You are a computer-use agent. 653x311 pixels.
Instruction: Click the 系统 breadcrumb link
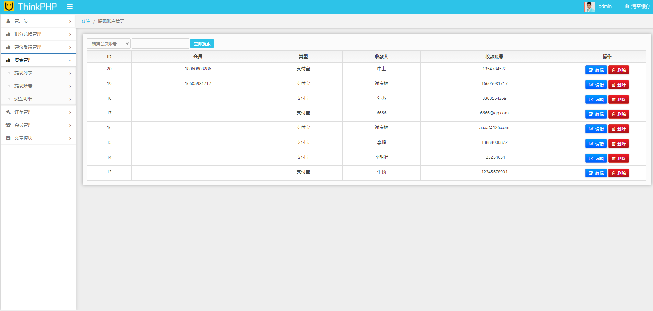point(86,21)
